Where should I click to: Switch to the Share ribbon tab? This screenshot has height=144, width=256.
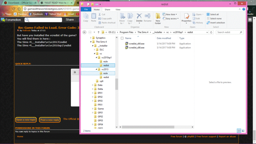coord(108,10)
